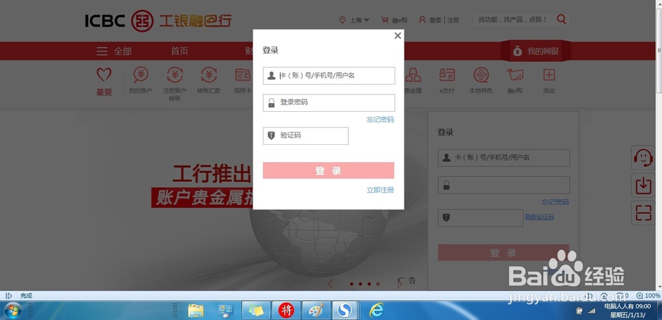Open 本地特色 icon shortcut
The height and width of the screenshot is (320, 662).
(481, 80)
